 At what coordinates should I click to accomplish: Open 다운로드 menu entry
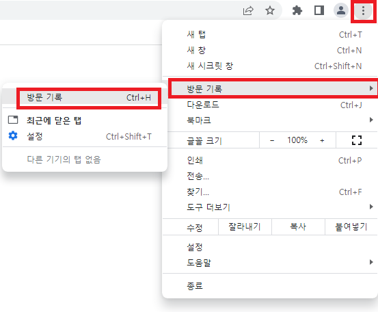270,105
